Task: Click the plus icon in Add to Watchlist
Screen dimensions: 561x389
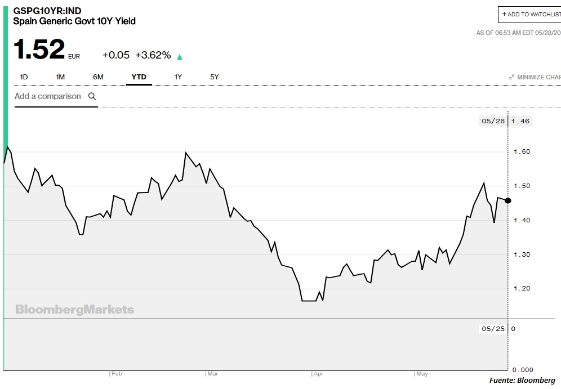Action: 504,14
